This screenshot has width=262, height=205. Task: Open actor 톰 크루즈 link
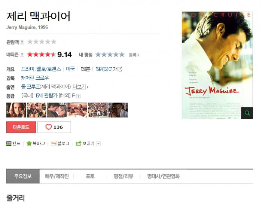click(31, 87)
